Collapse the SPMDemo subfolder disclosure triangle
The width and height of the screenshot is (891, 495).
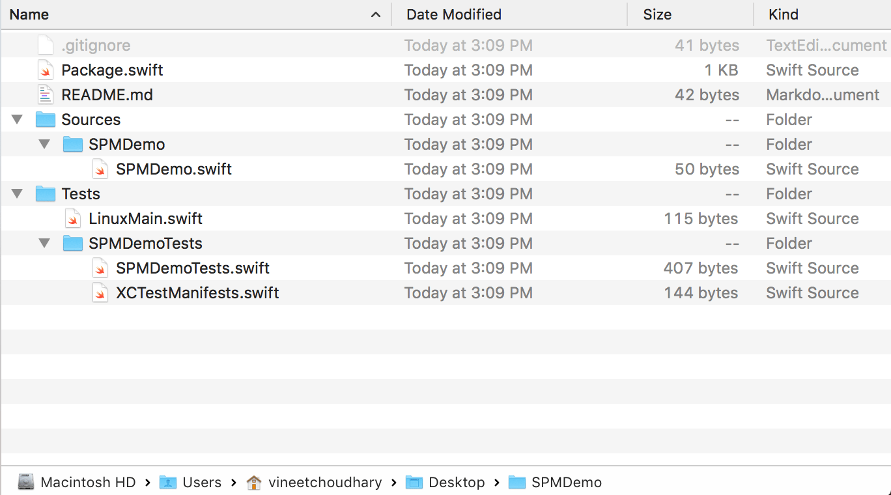44,145
